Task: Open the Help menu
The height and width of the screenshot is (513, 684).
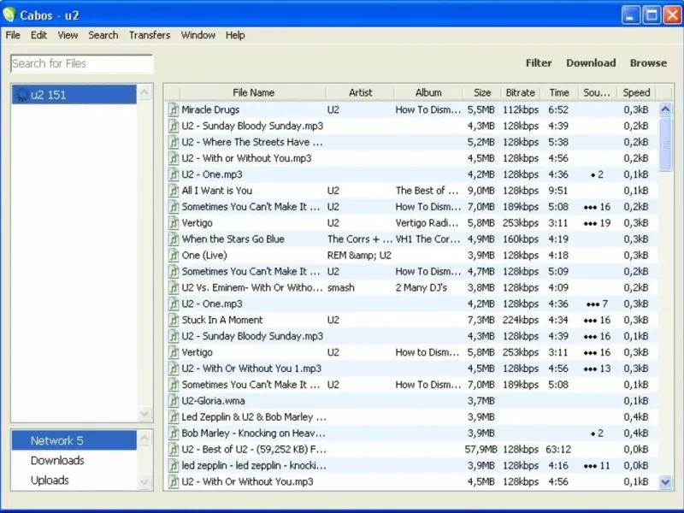Action: click(x=235, y=35)
